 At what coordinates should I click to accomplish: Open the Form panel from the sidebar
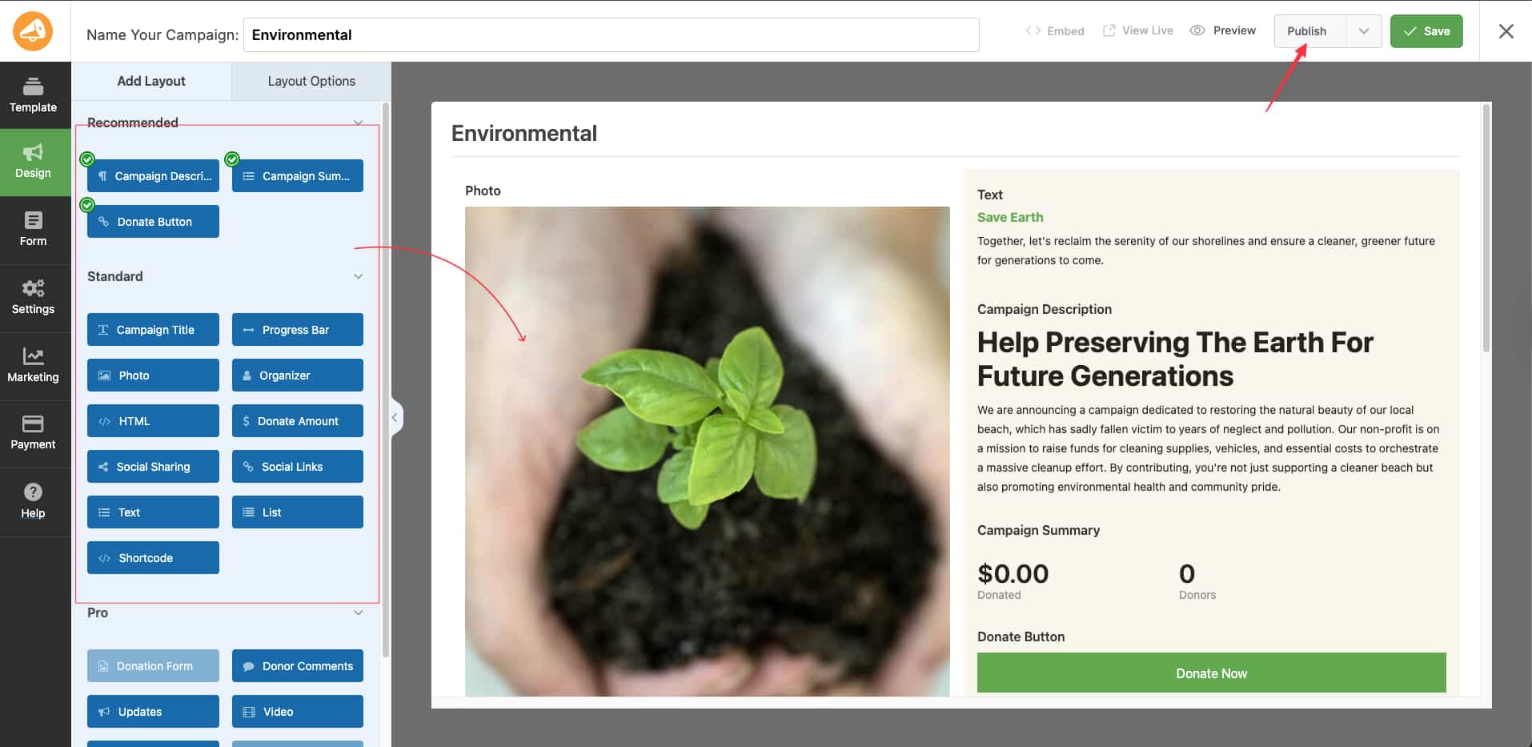[x=33, y=230]
